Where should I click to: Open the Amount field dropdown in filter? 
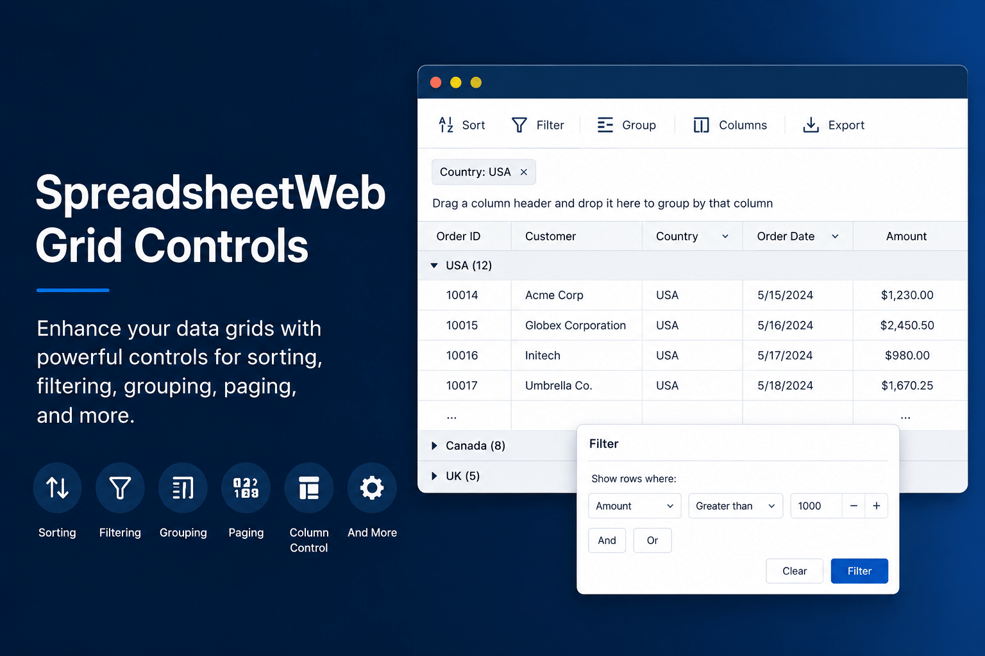(634, 505)
